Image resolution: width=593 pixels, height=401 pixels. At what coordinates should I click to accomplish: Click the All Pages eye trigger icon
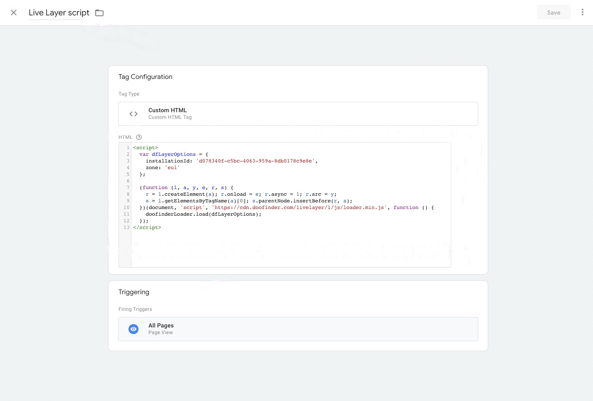click(x=133, y=329)
